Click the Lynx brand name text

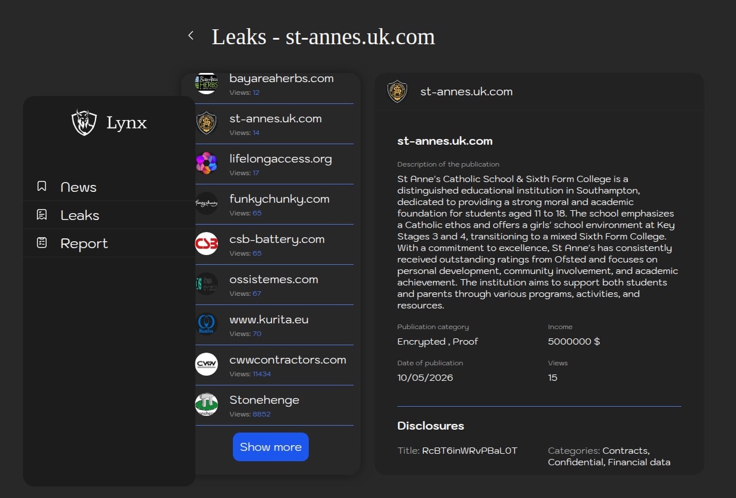[x=126, y=122]
